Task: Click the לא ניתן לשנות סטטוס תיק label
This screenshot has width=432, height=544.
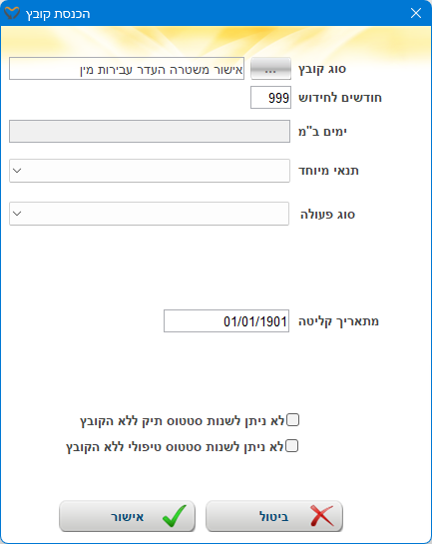Action: tap(183, 421)
